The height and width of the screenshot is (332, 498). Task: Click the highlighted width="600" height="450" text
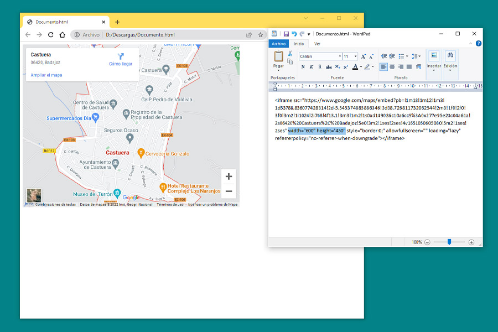(317, 131)
